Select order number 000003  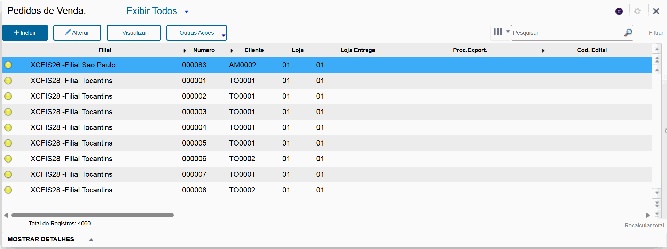tap(194, 112)
